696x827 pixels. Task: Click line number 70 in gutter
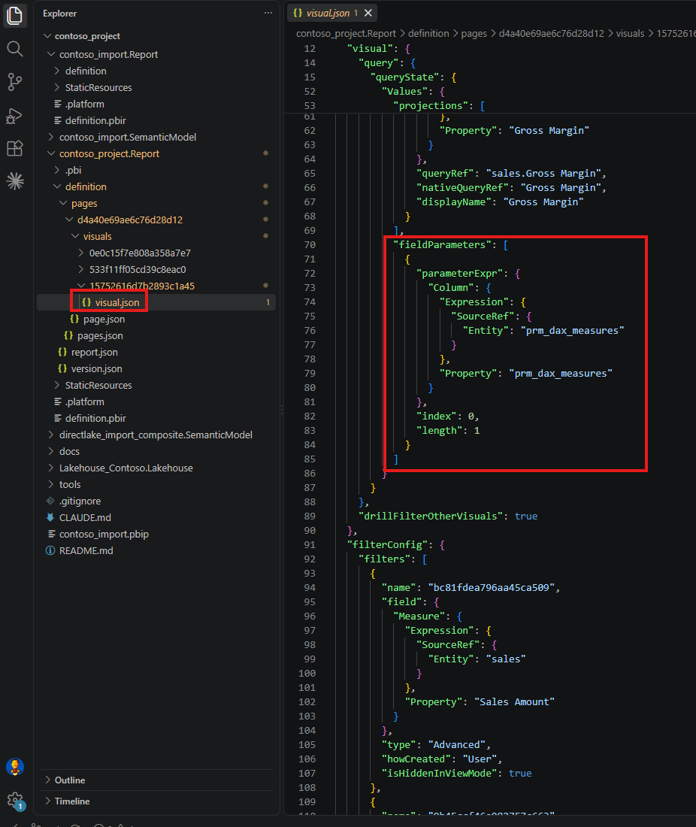pos(310,245)
